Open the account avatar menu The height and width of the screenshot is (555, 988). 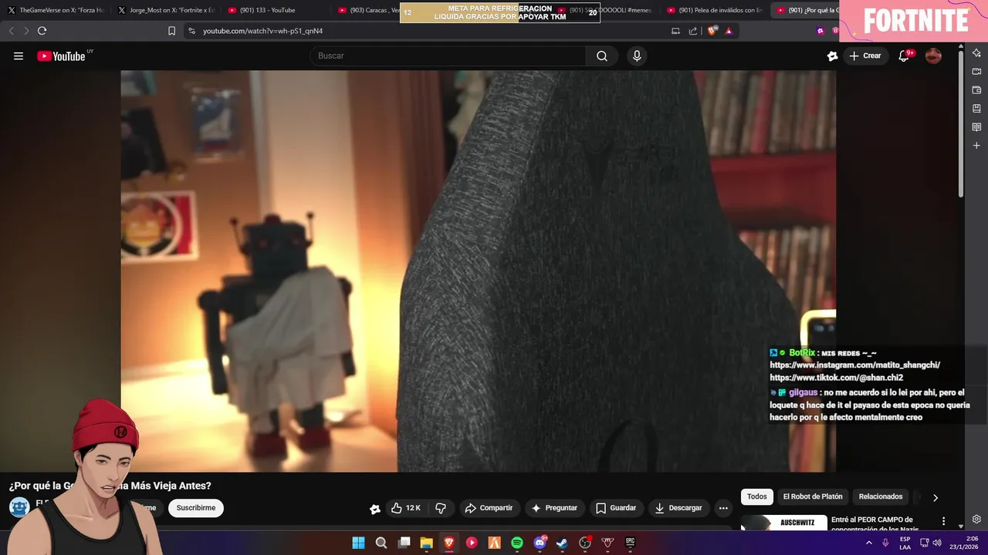pos(933,55)
